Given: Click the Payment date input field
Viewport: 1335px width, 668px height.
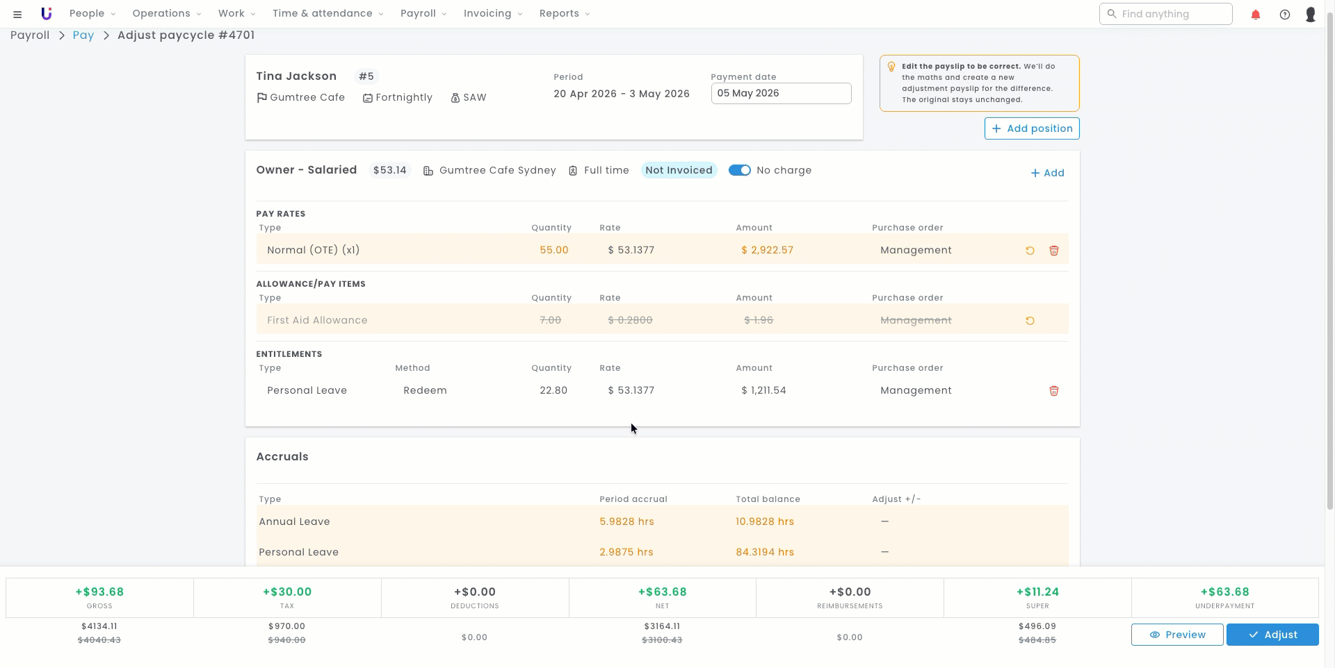Looking at the screenshot, I should point(781,94).
